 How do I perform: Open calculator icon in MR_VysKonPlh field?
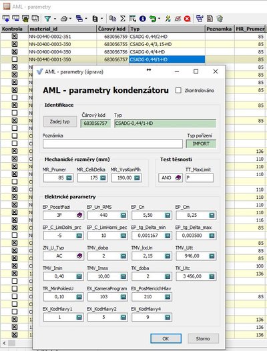pyautogui.click(x=137, y=178)
